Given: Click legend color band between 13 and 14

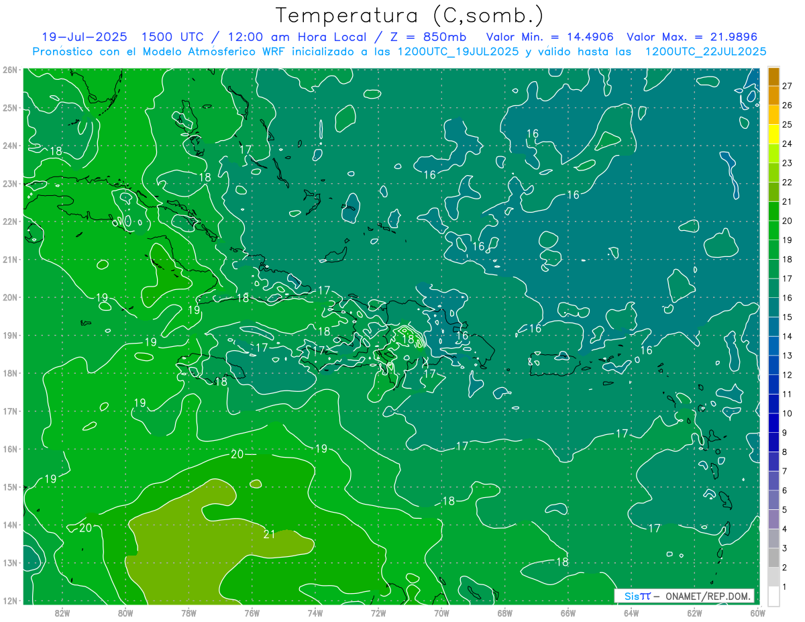Looking at the screenshot, I should [773, 346].
